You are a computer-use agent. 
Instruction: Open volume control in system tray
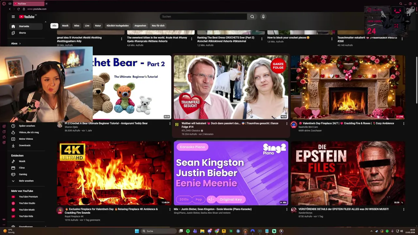[x=401, y=231]
